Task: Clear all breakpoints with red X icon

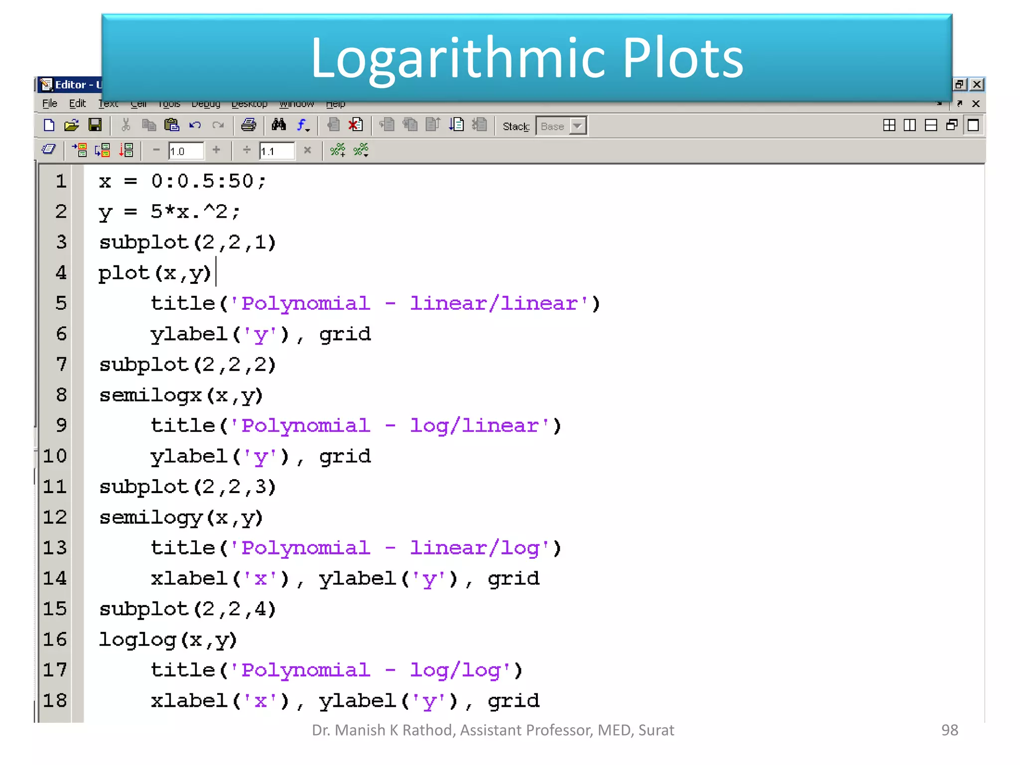Action: 356,126
